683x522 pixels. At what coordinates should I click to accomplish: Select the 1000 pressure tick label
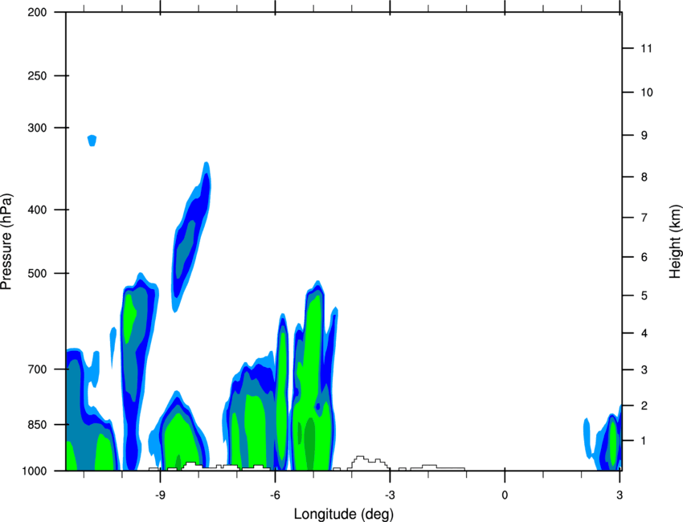pos(34,471)
